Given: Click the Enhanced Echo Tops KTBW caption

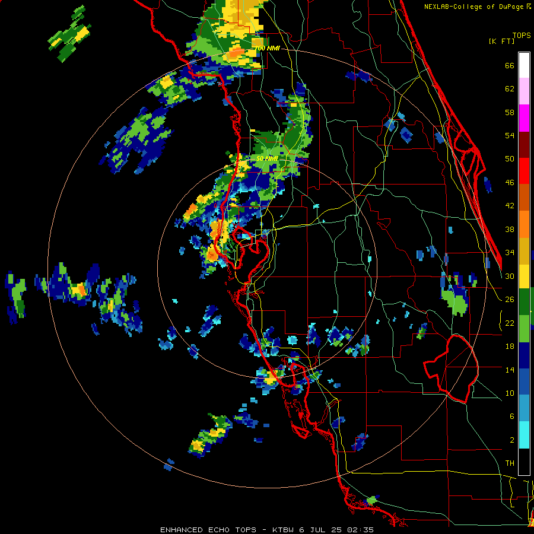Looking at the screenshot, I should (x=267, y=530).
